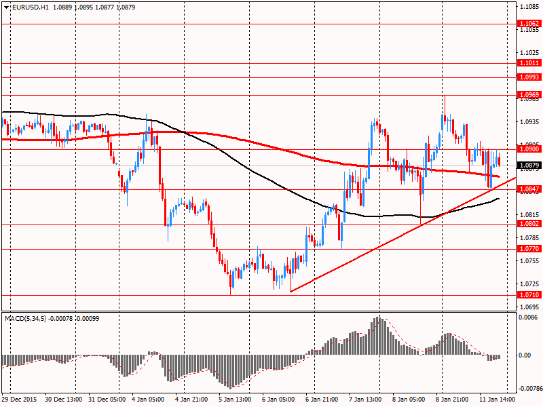543x407 pixels.
Task: Open the chart menu triangle beside EURUSD,H1
Action: tap(7, 7)
